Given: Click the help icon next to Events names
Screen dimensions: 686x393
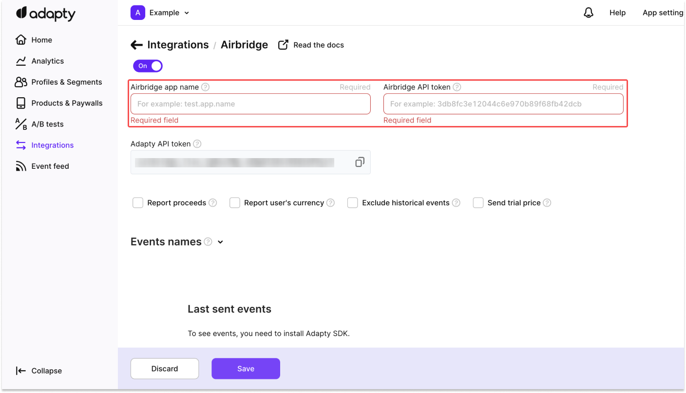Looking at the screenshot, I should point(208,242).
